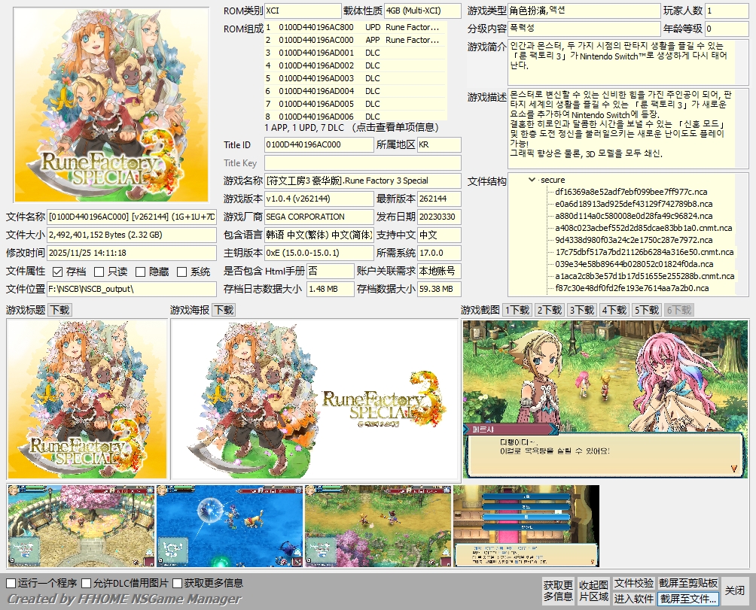Click the 主钥版本 0xE field
The image size is (756, 610).
coord(319,253)
